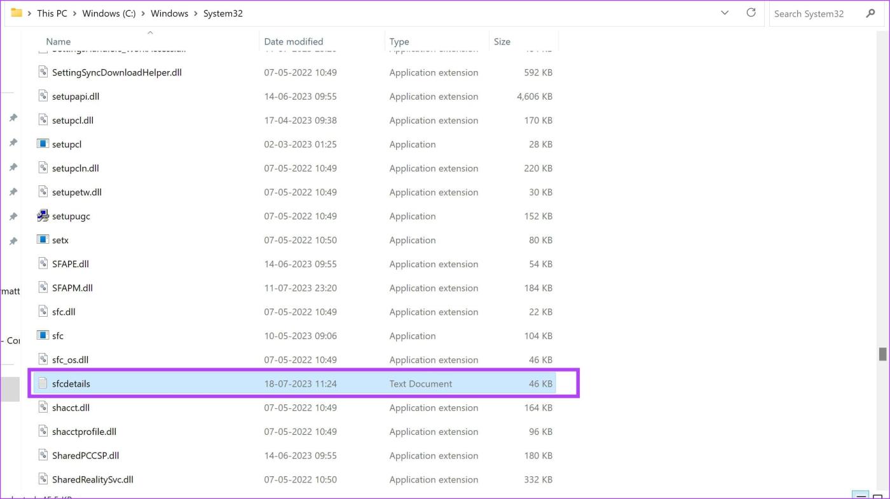The height and width of the screenshot is (499, 890).
Task: Click the search magnifier icon
Action: pyautogui.click(x=870, y=13)
